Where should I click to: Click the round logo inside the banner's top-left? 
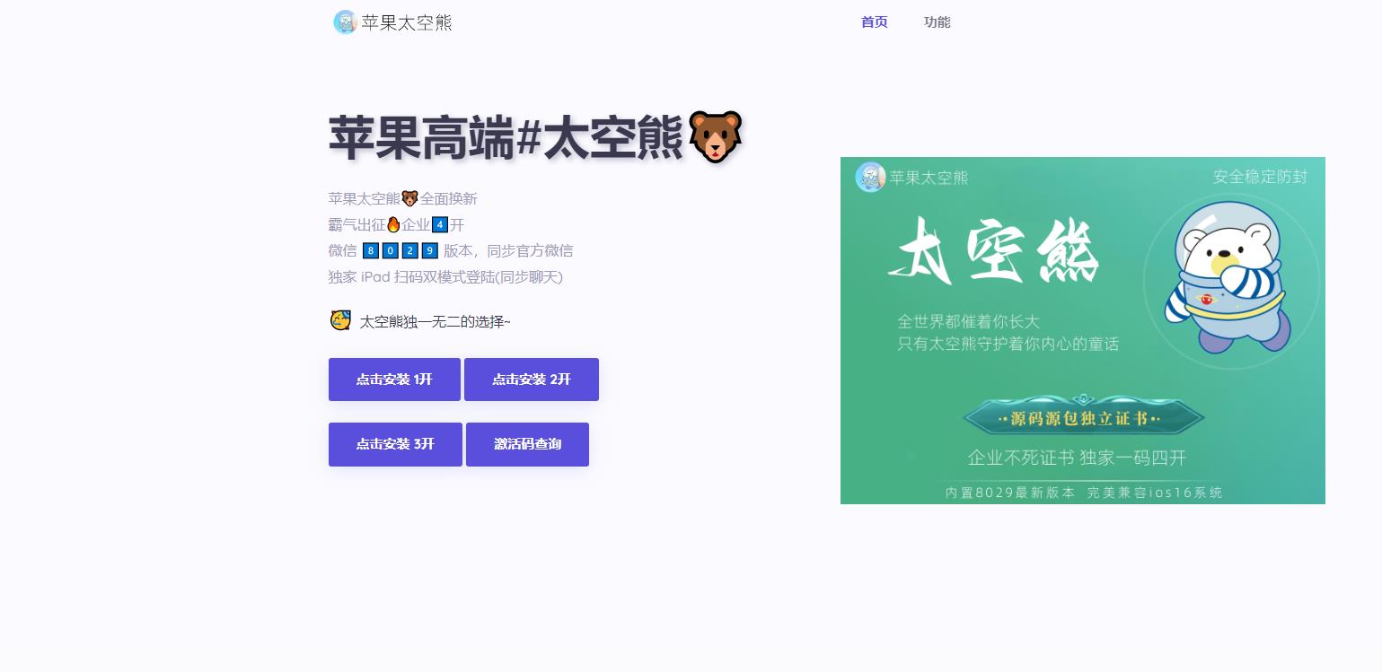870,177
